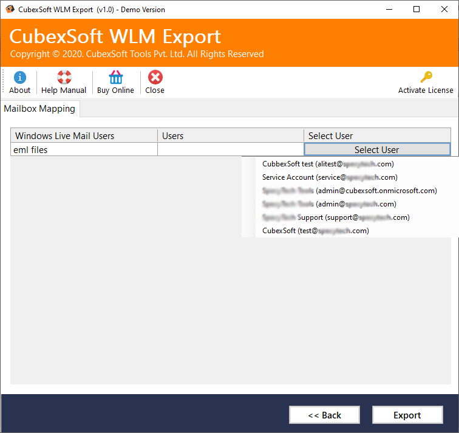
Task: Switch to the Mailbox Mapping tab
Action: click(x=40, y=109)
